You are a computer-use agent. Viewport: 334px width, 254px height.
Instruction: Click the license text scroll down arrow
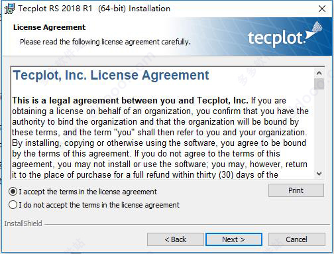tap(319, 174)
